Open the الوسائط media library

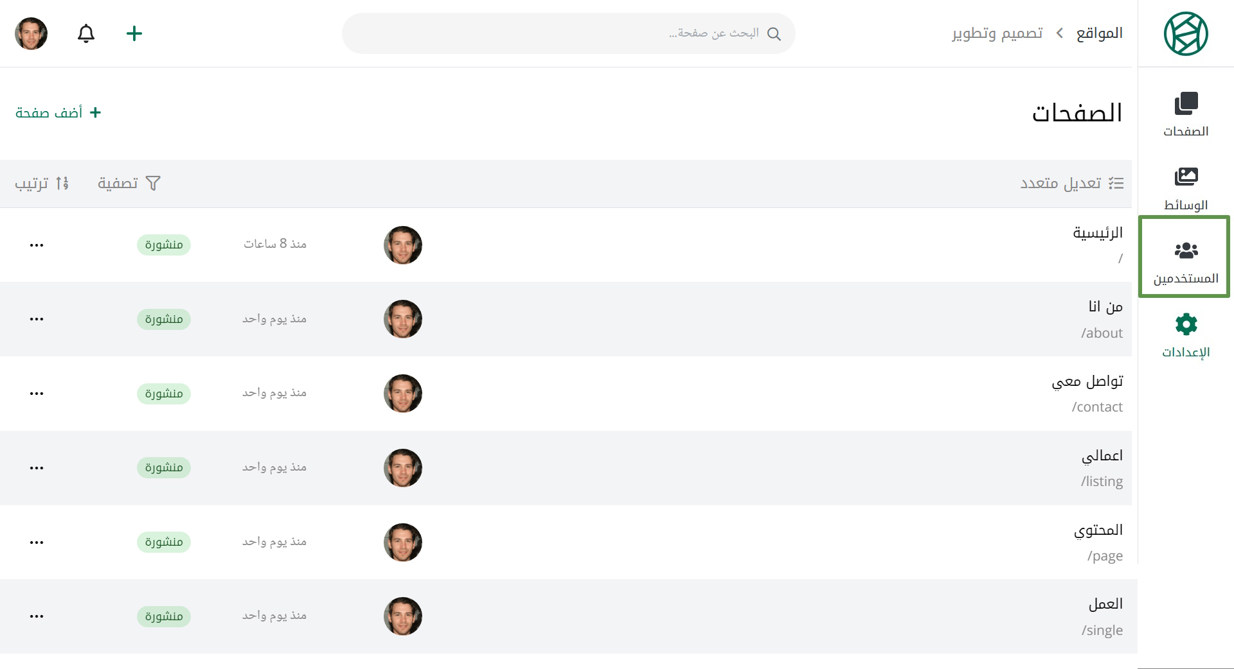click(x=1186, y=188)
